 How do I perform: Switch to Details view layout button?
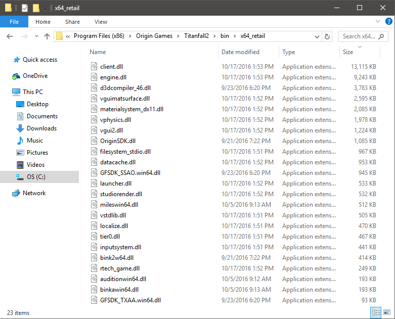[x=376, y=313]
